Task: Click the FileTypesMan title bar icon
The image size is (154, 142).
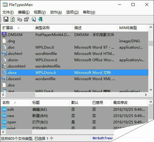Action: [x=5, y=5]
